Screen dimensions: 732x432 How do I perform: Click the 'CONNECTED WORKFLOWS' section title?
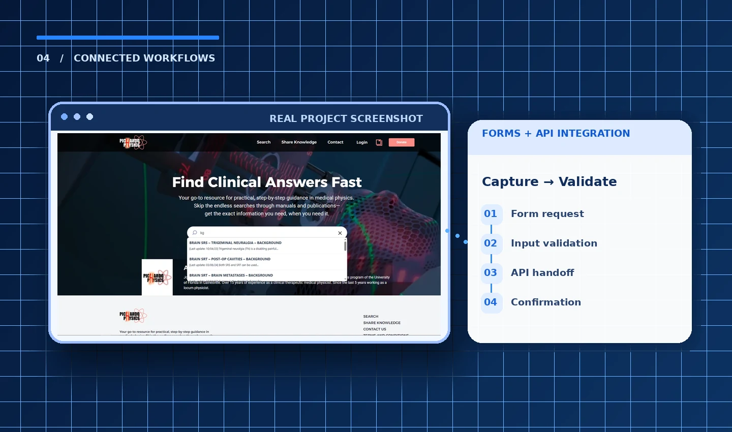click(x=144, y=58)
